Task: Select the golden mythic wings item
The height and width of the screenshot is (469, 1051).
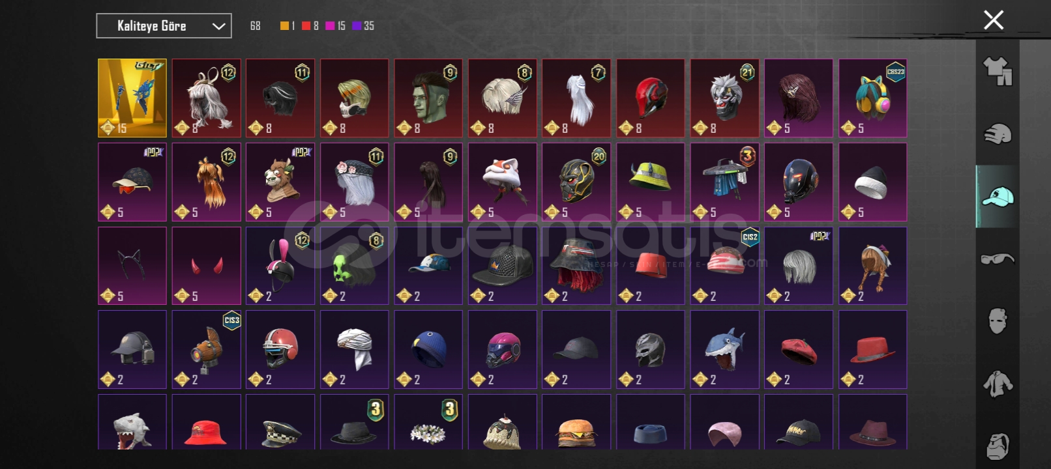Action: (x=132, y=98)
